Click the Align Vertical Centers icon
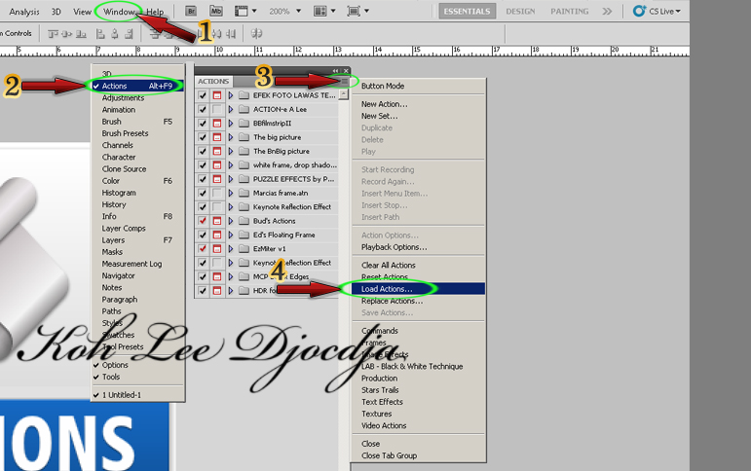This screenshot has height=471, width=751. 67,33
